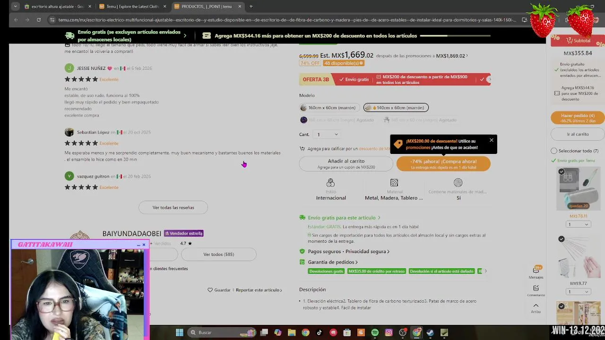Open the 'queda 20' cart item thumbnail
605x340 pixels.
tap(578, 189)
